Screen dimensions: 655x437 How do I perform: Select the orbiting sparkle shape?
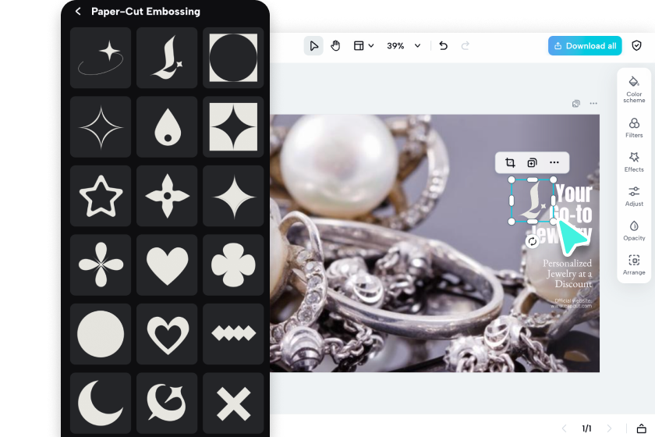point(101,58)
